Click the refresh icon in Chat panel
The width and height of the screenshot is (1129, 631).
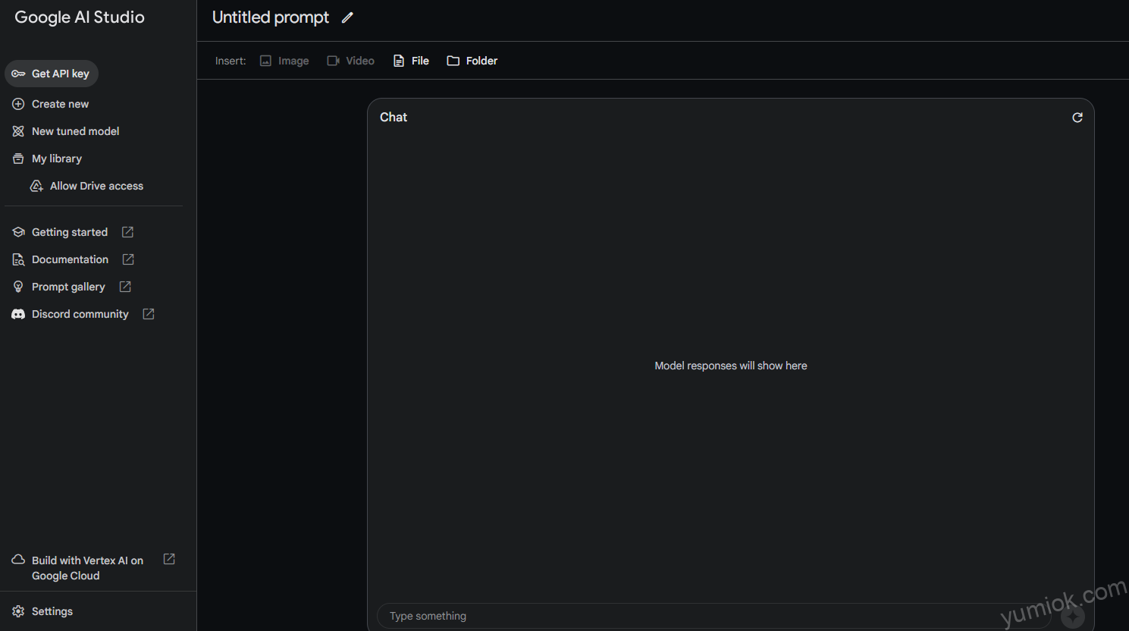(1077, 118)
